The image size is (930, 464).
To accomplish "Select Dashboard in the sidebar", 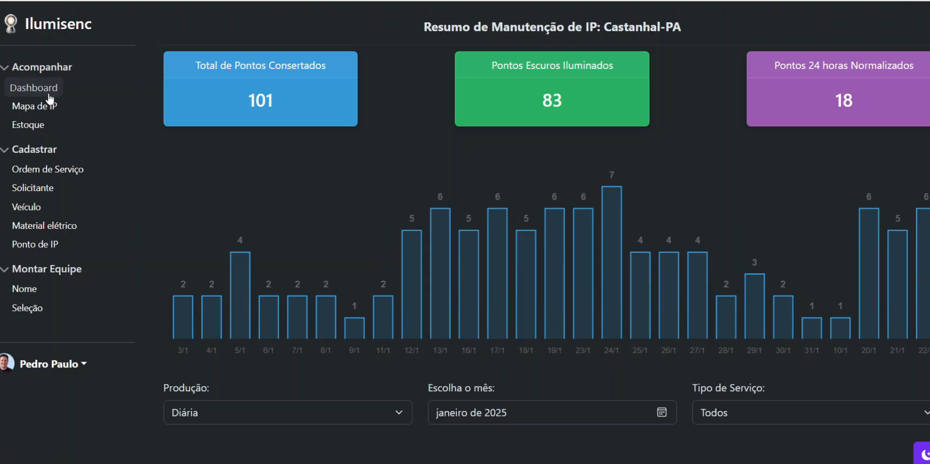I will (33, 87).
